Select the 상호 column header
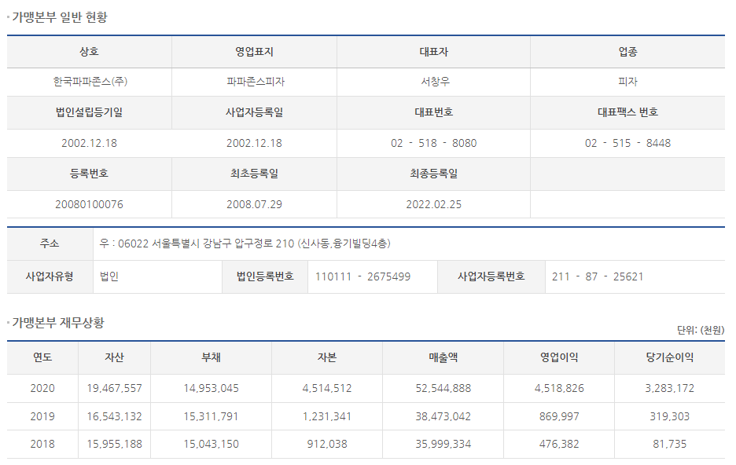This screenshot has height=465, width=736. pyautogui.click(x=89, y=52)
